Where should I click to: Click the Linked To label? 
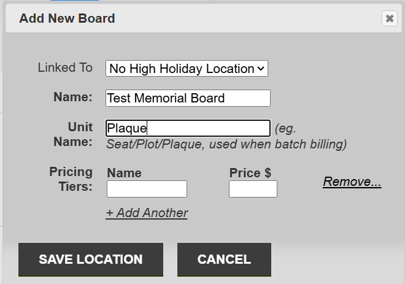tap(65, 67)
